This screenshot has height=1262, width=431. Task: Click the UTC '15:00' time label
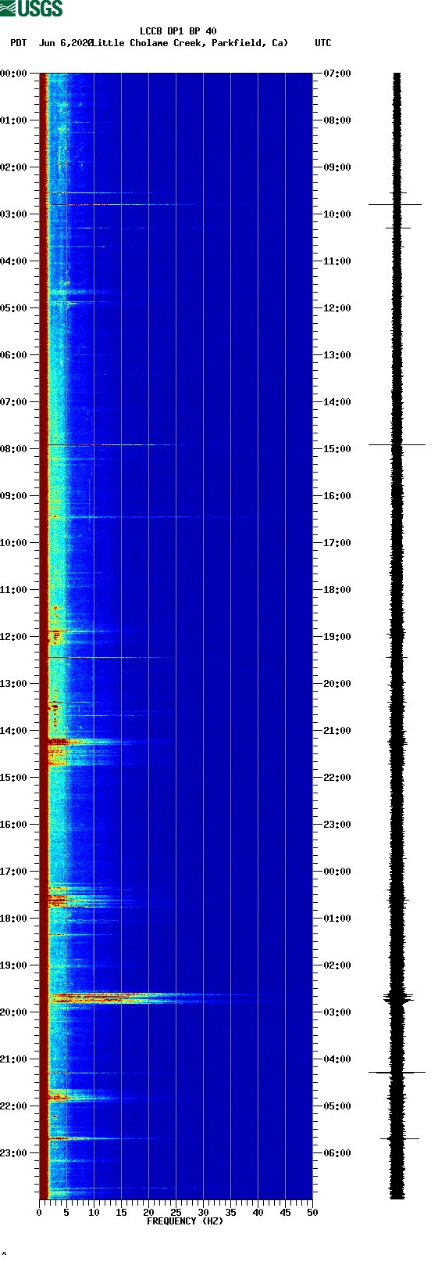coord(337,449)
